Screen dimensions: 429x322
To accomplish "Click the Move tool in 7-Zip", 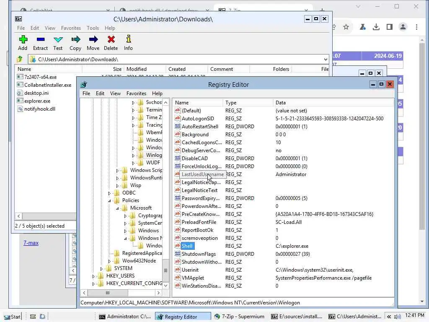I will coord(93,43).
